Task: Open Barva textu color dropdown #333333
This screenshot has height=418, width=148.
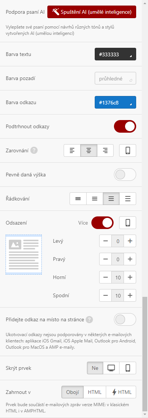Action: (115, 54)
